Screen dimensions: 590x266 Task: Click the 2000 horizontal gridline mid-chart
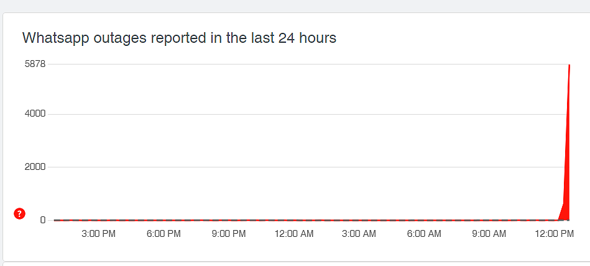pyautogui.click(x=308, y=167)
